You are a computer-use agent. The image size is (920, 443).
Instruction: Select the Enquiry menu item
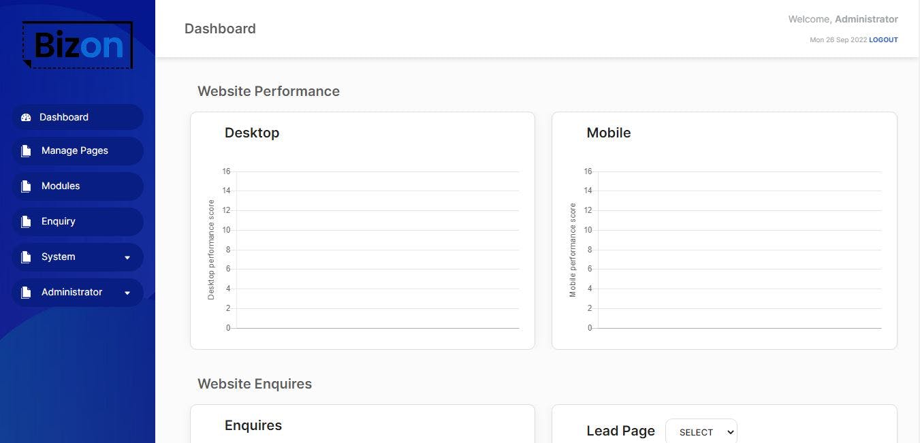click(59, 221)
